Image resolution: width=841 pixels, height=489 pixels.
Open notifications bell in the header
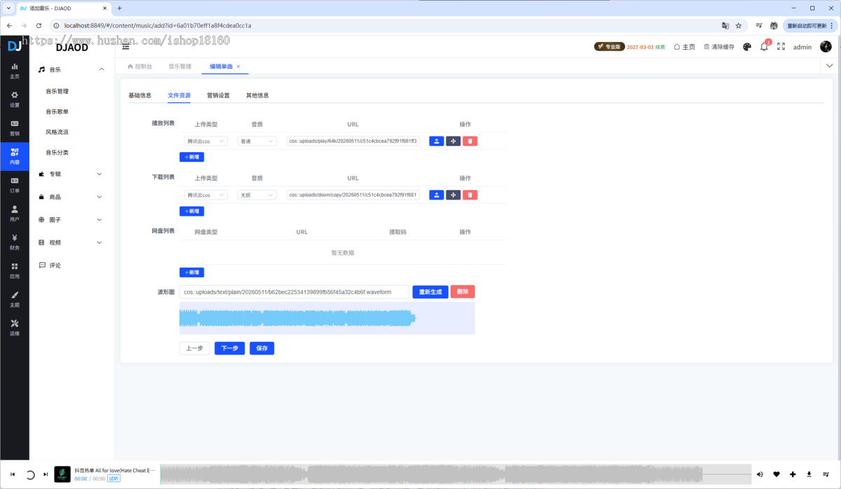(x=764, y=47)
